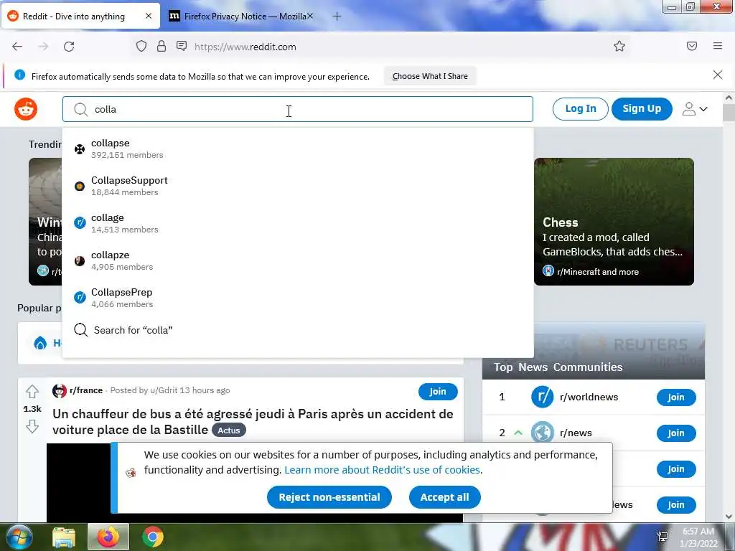735x551 pixels.
Task: Join the r/news community
Action: [x=676, y=433]
